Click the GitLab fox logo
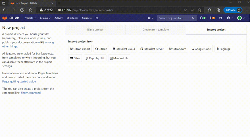250x137 pixels. (5, 18)
